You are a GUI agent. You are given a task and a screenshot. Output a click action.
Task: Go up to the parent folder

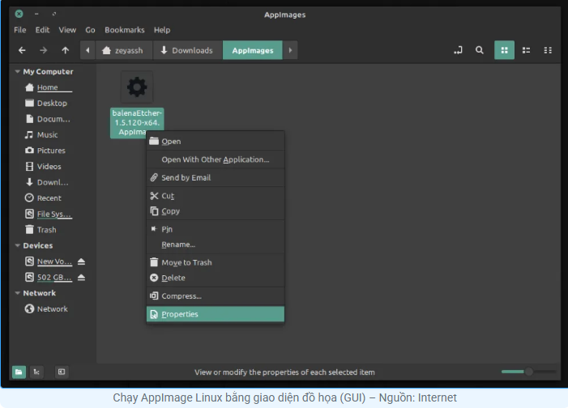coord(65,50)
